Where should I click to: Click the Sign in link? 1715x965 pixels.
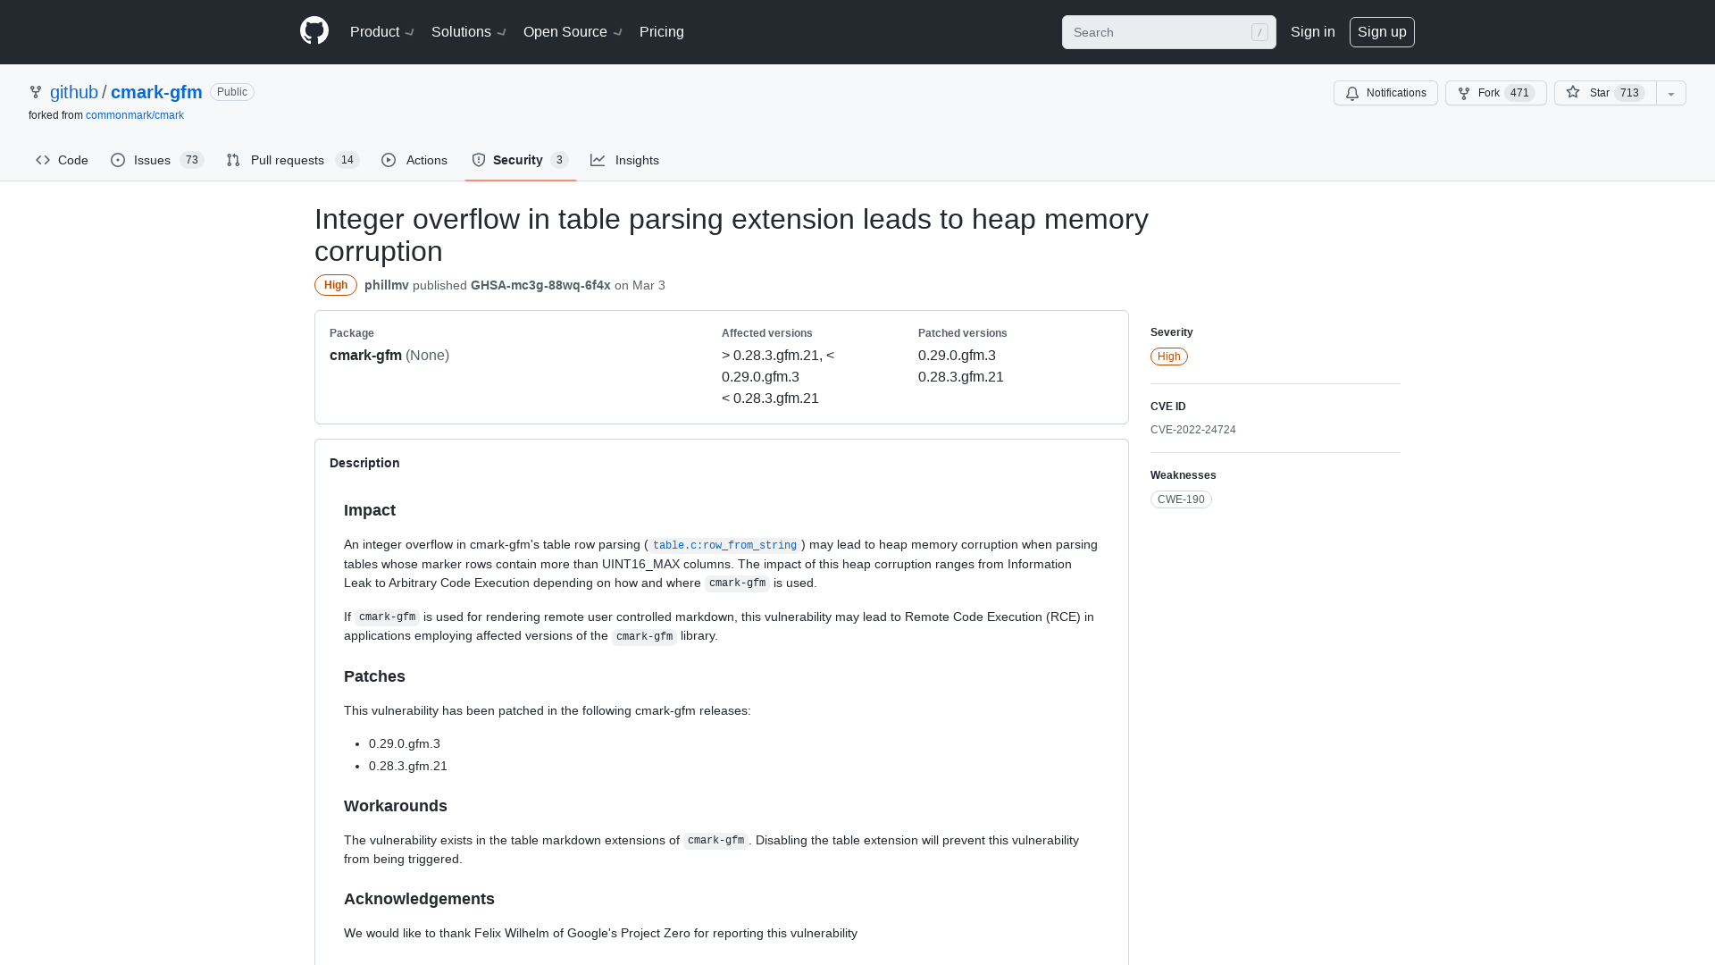[x=1312, y=32]
